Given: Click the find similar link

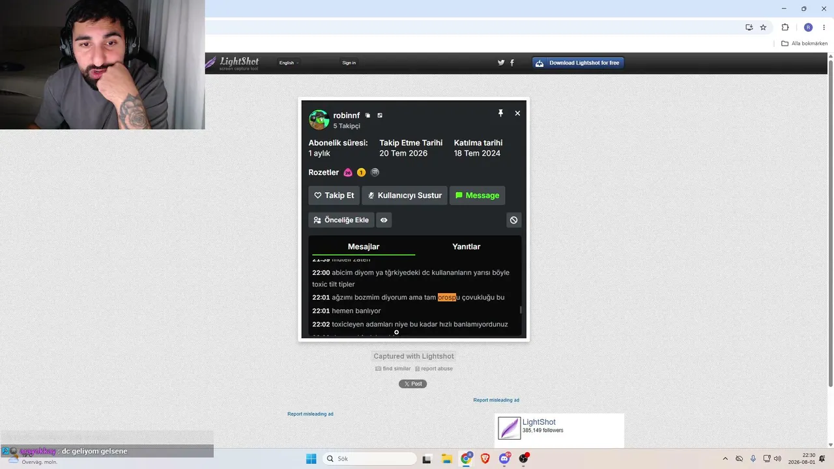Looking at the screenshot, I should point(393,369).
